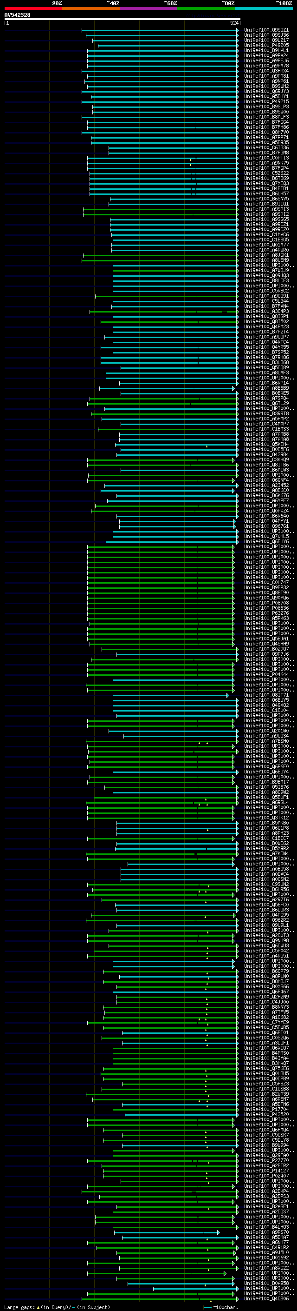This screenshot has width=297, height=1311.
Task: Click the UniRef100_B3LD68 label
Action: tap(266, 362)
